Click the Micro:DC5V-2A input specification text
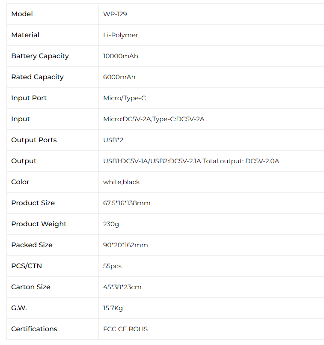 point(127,119)
